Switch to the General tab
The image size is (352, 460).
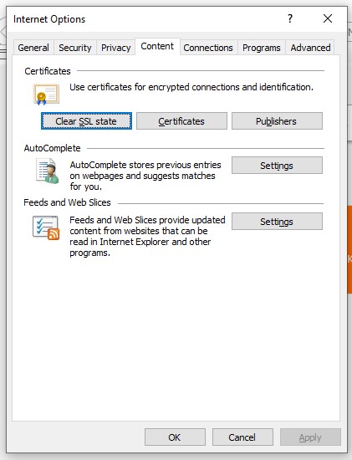tap(33, 48)
